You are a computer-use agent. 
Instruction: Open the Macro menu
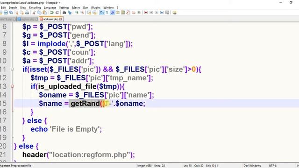76,7
